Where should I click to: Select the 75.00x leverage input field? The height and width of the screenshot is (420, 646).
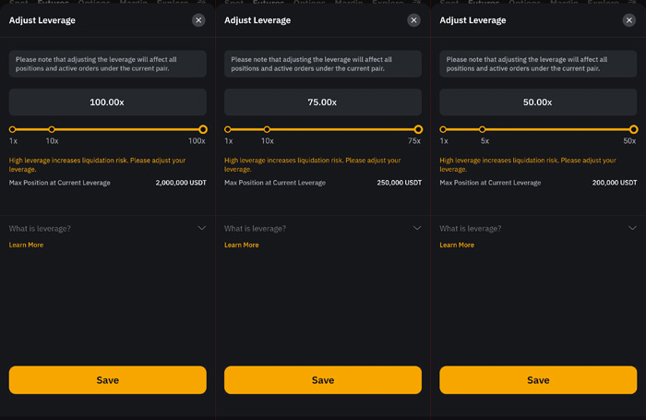point(323,102)
